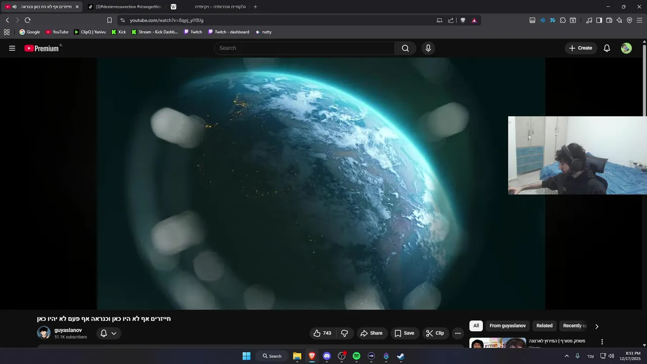Open the first recommended video thumbnail
The image size is (647, 364).
click(x=497, y=343)
